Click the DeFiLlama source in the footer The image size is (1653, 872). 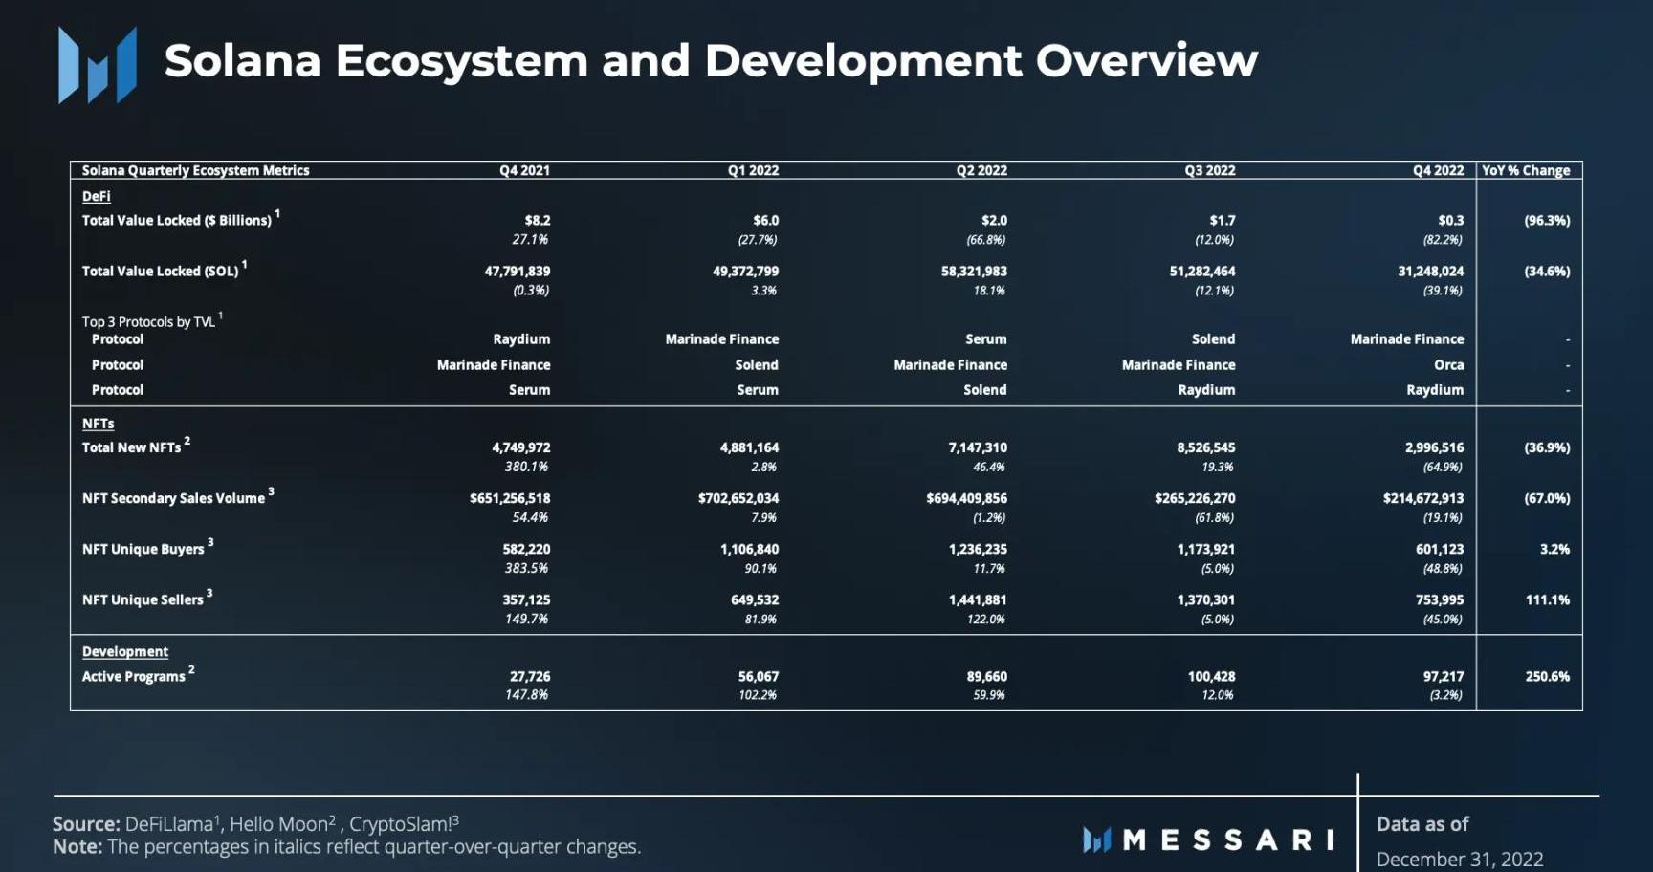(168, 824)
